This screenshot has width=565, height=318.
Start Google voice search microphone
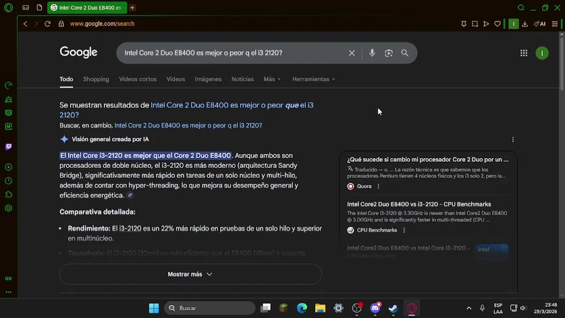click(x=372, y=53)
